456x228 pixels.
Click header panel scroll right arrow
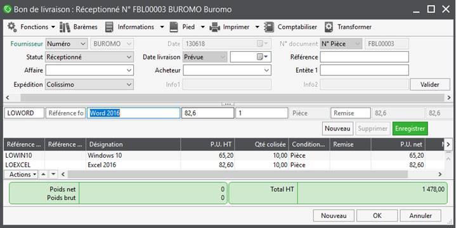click(x=449, y=98)
